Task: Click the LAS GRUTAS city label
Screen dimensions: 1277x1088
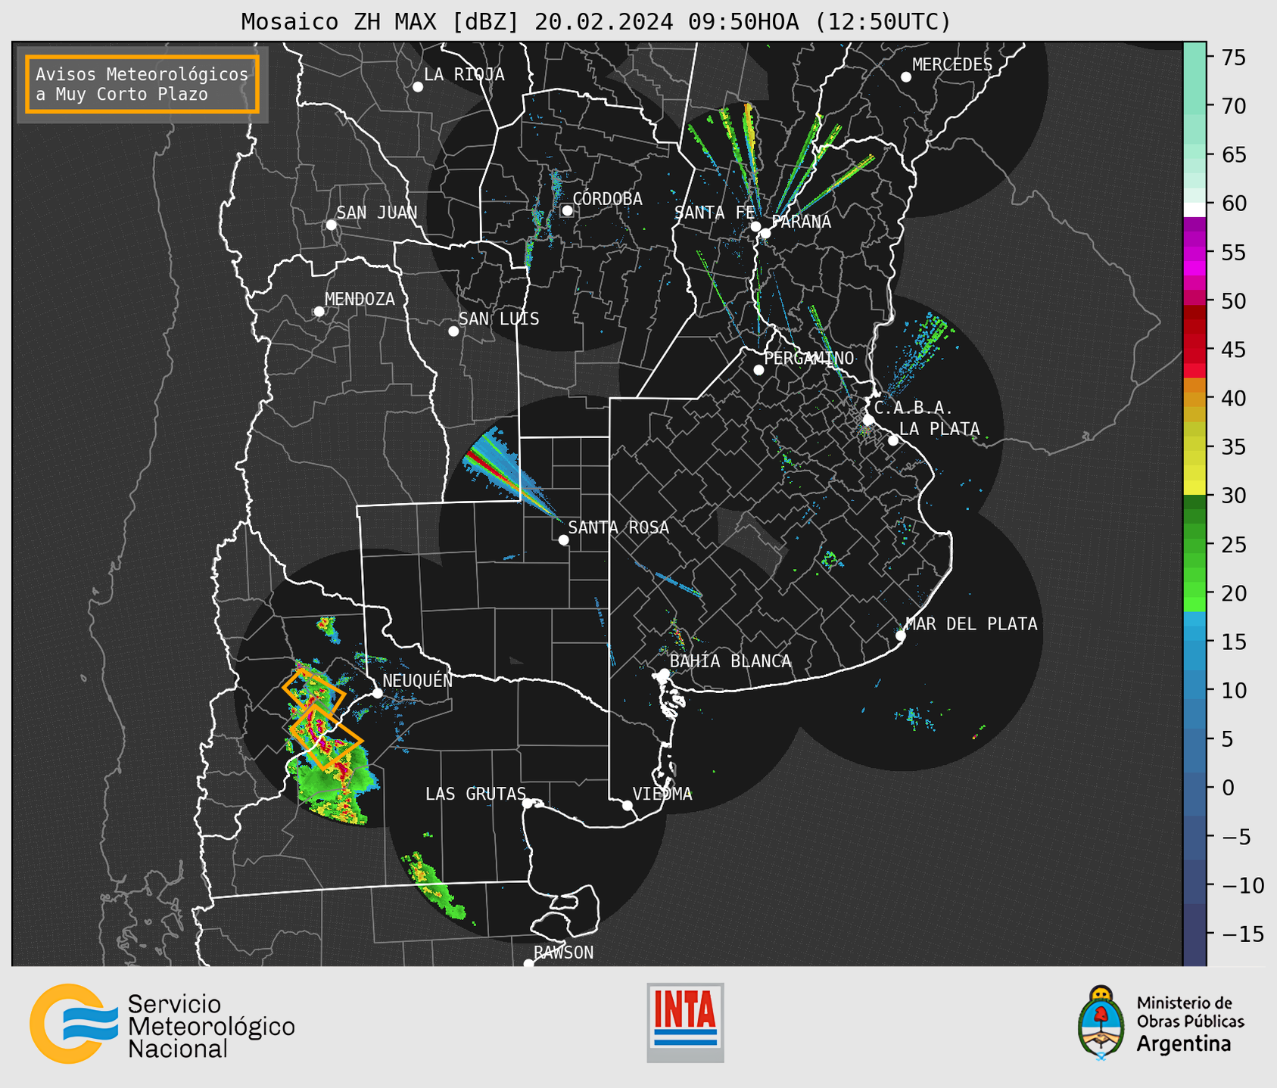Action: pos(475,794)
